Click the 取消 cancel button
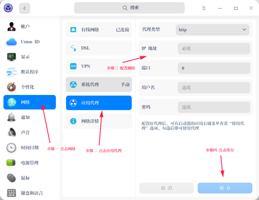Viewport: 259px width, 200px height. [167, 188]
